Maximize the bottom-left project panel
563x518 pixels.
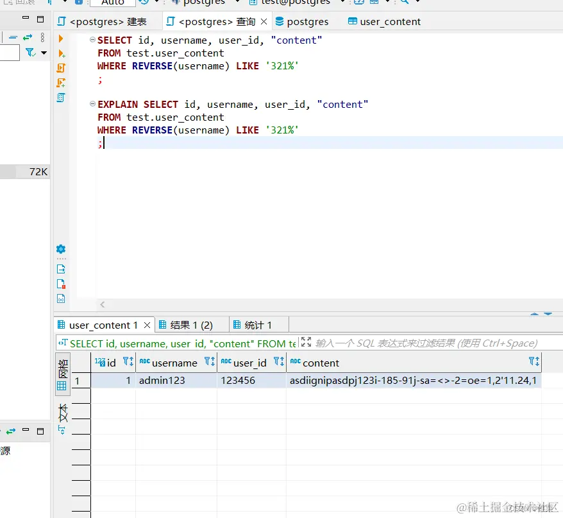(40, 431)
